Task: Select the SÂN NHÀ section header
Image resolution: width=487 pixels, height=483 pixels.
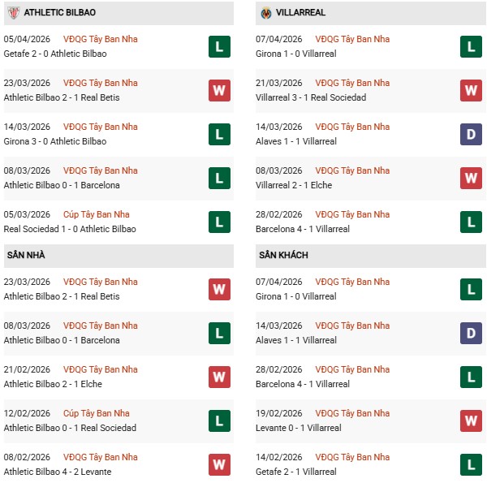Action: [26, 255]
